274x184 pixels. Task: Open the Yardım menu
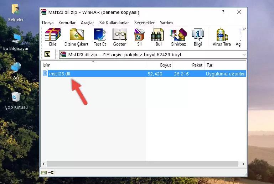(166, 23)
